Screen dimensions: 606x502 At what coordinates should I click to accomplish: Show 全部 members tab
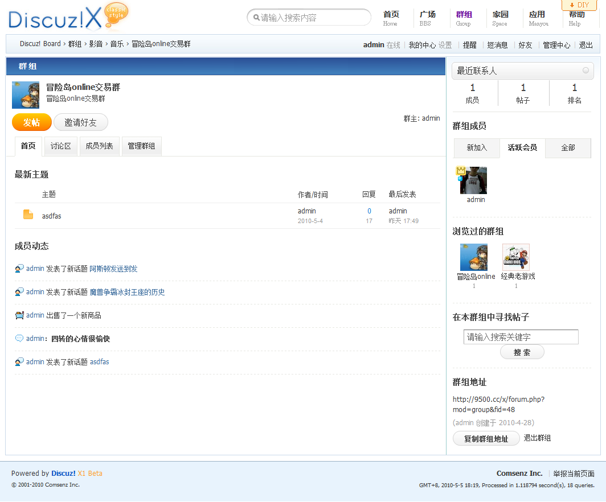568,148
